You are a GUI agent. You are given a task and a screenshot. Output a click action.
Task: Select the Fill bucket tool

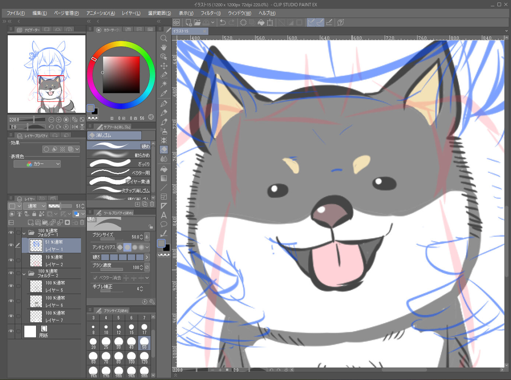pyautogui.click(x=164, y=169)
